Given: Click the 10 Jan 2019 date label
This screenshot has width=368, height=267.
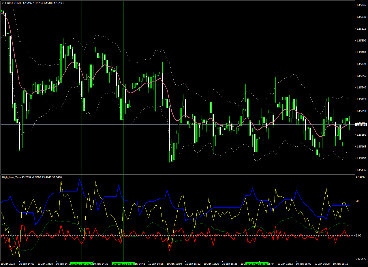Looking at the screenshot, I should pos(8,264).
